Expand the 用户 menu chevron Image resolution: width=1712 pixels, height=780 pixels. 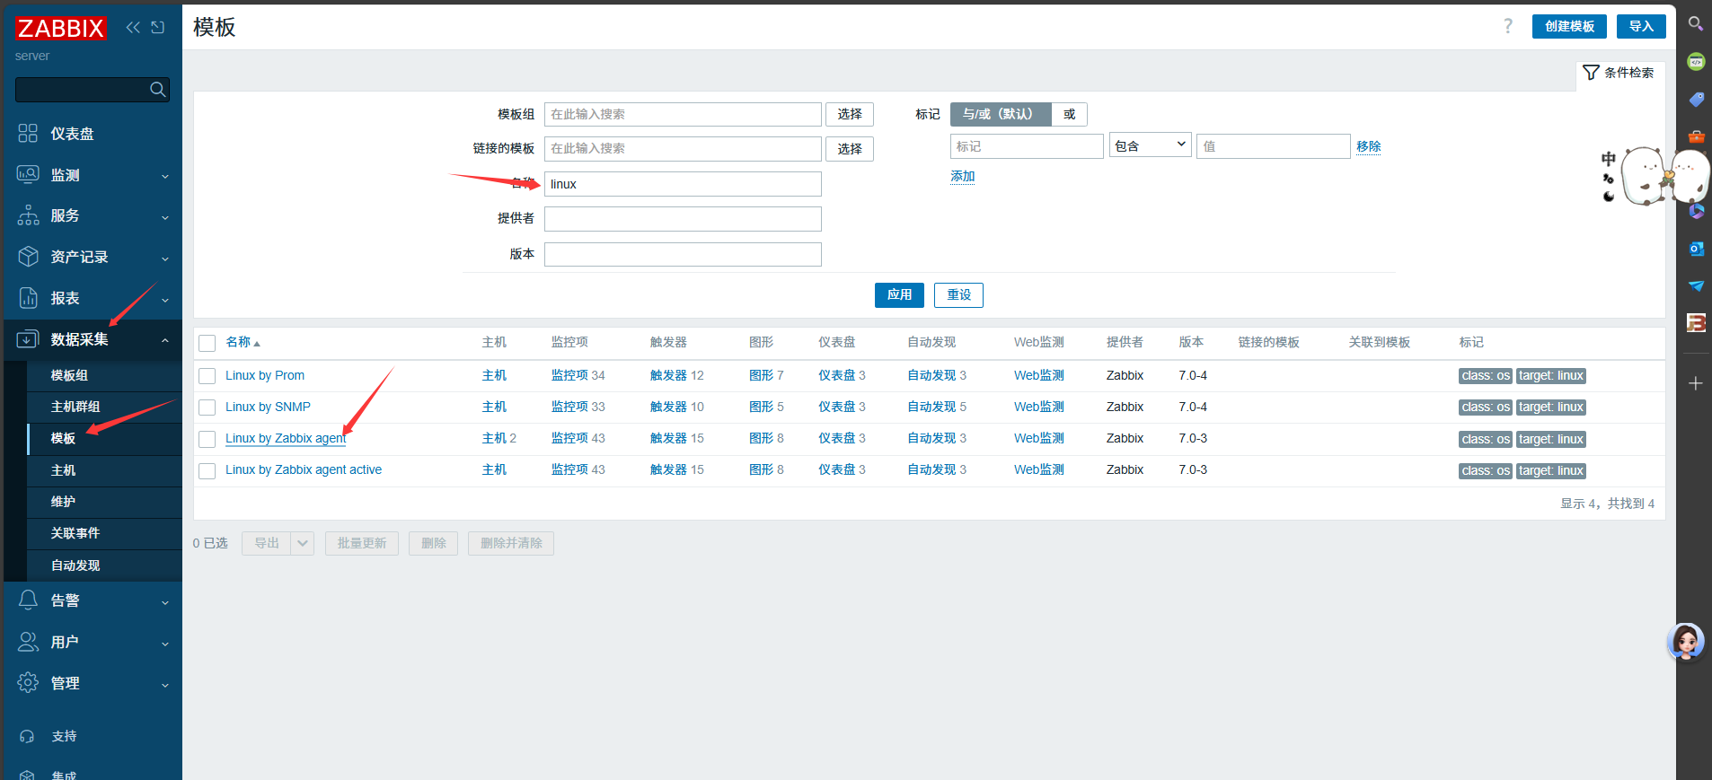point(165,644)
